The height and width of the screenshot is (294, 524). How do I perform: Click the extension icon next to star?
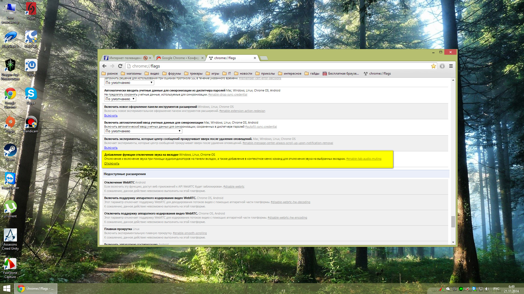442,66
